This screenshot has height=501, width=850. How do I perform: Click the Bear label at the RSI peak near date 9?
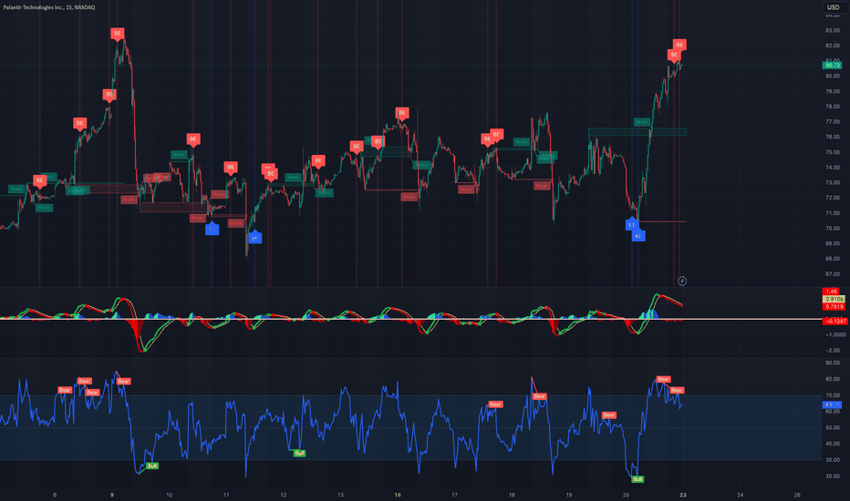[x=124, y=382]
